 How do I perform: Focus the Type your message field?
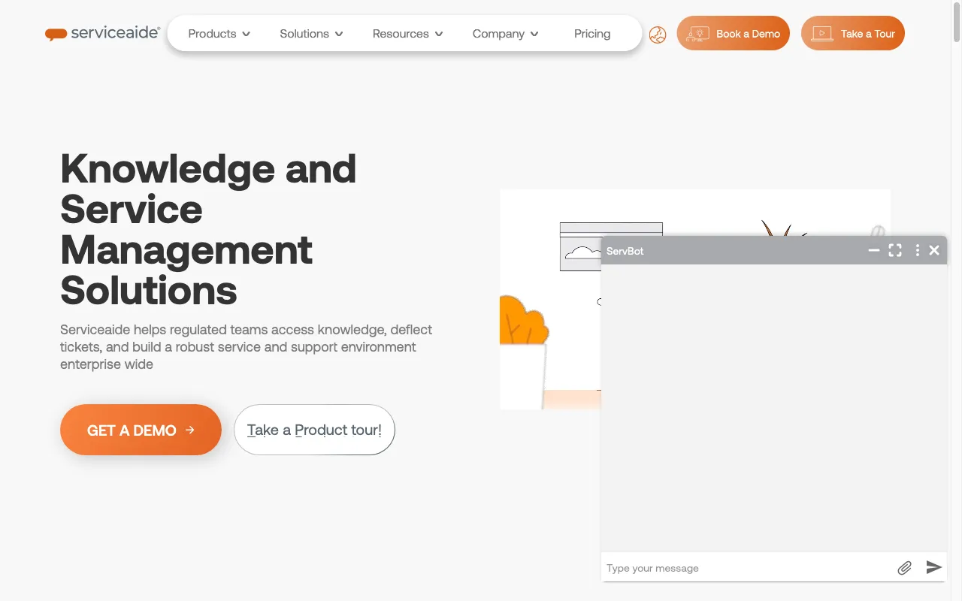748,568
